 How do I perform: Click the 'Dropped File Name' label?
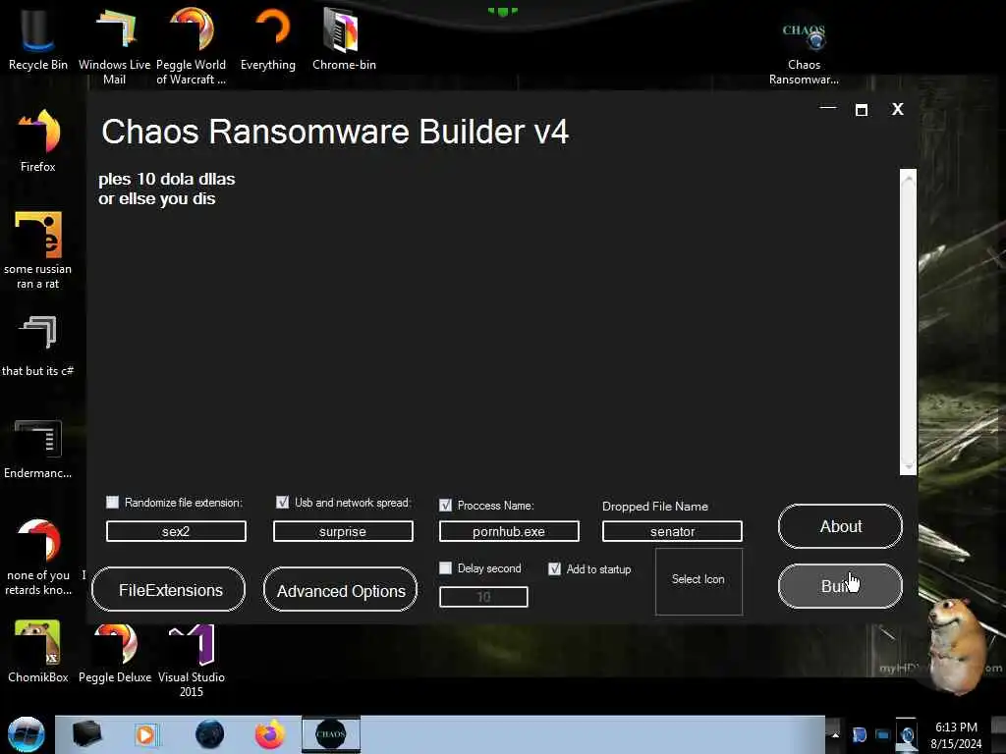tap(655, 507)
